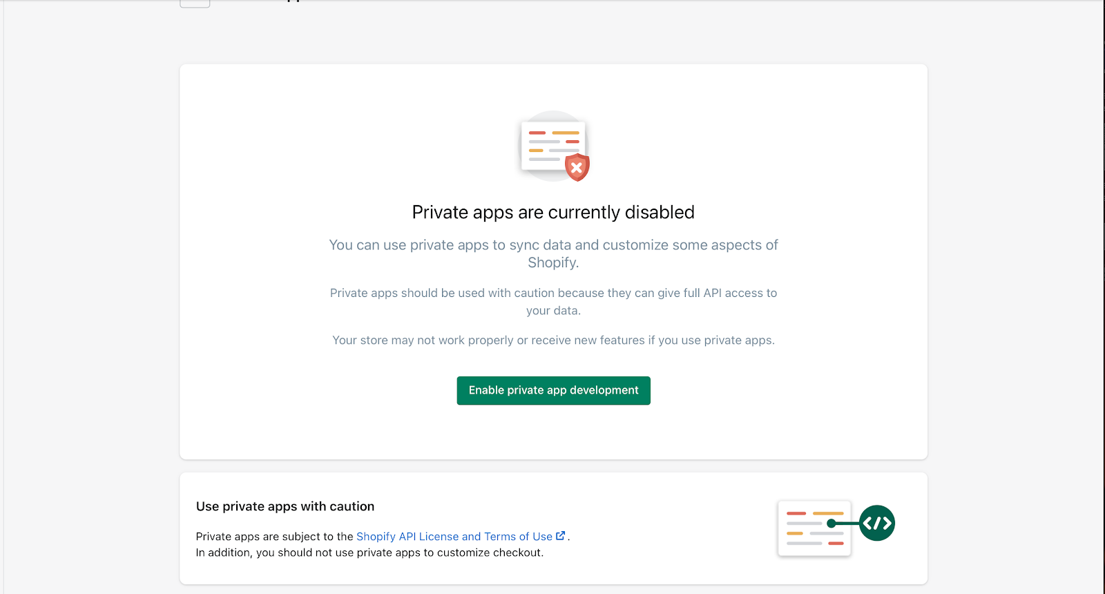Viewport: 1105px width, 594px height.
Task: Click the cropped page title at top
Action: [294, 2]
